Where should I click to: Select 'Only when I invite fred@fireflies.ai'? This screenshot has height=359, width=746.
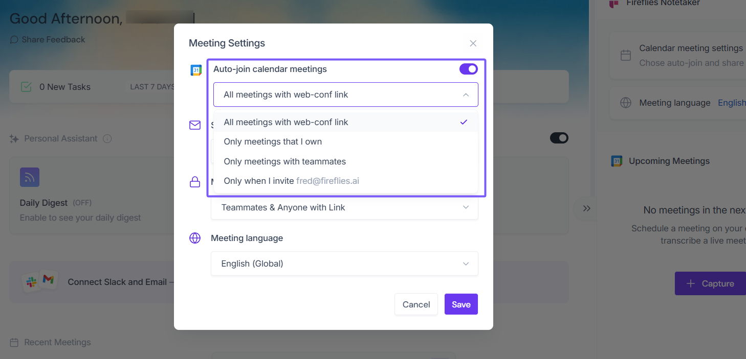point(346,181)
